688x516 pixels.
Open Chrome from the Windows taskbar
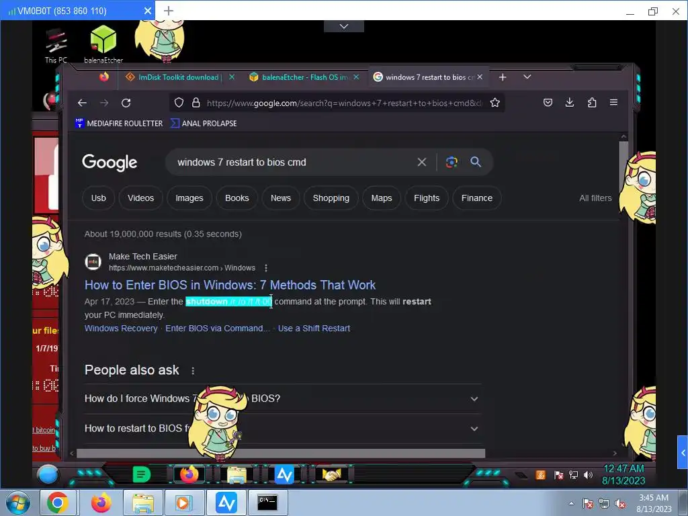(x=58, y=503)
